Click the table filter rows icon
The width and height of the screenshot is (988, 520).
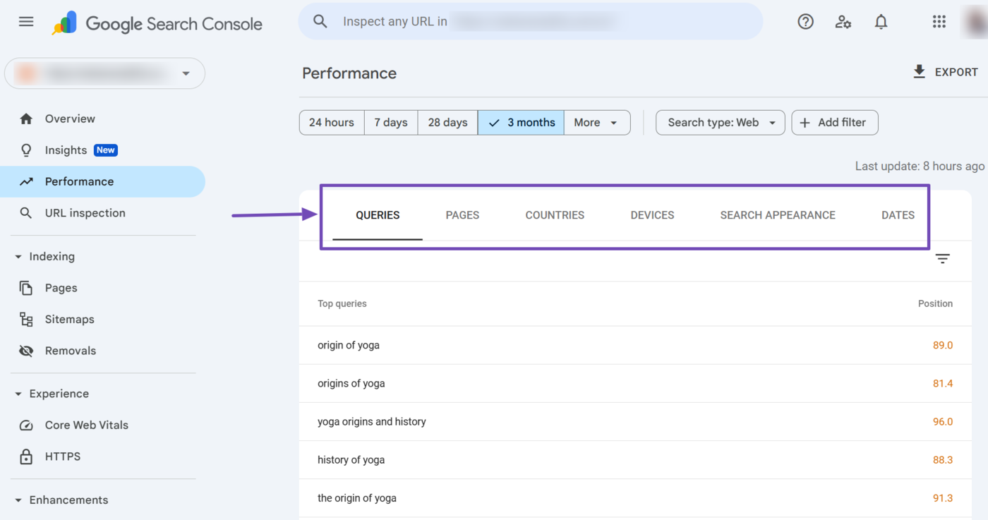pyautogui.click(x=942, y=259)
